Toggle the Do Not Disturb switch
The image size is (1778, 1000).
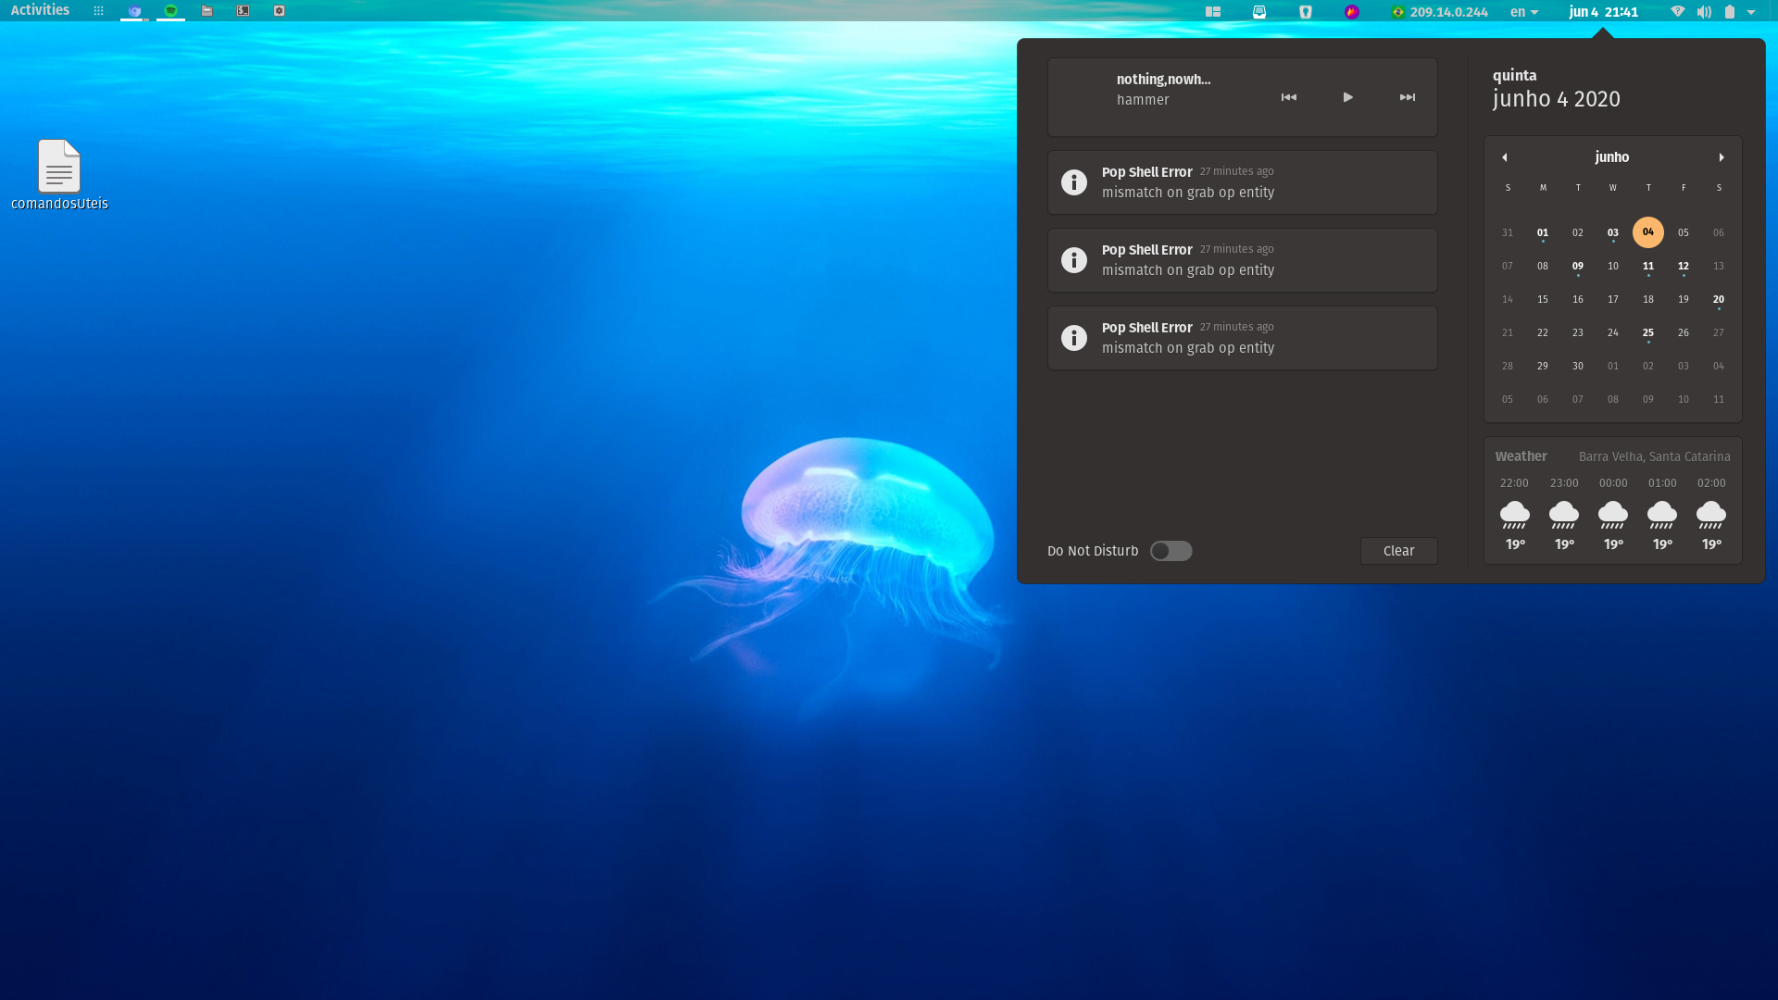(x=1171, y=551)
